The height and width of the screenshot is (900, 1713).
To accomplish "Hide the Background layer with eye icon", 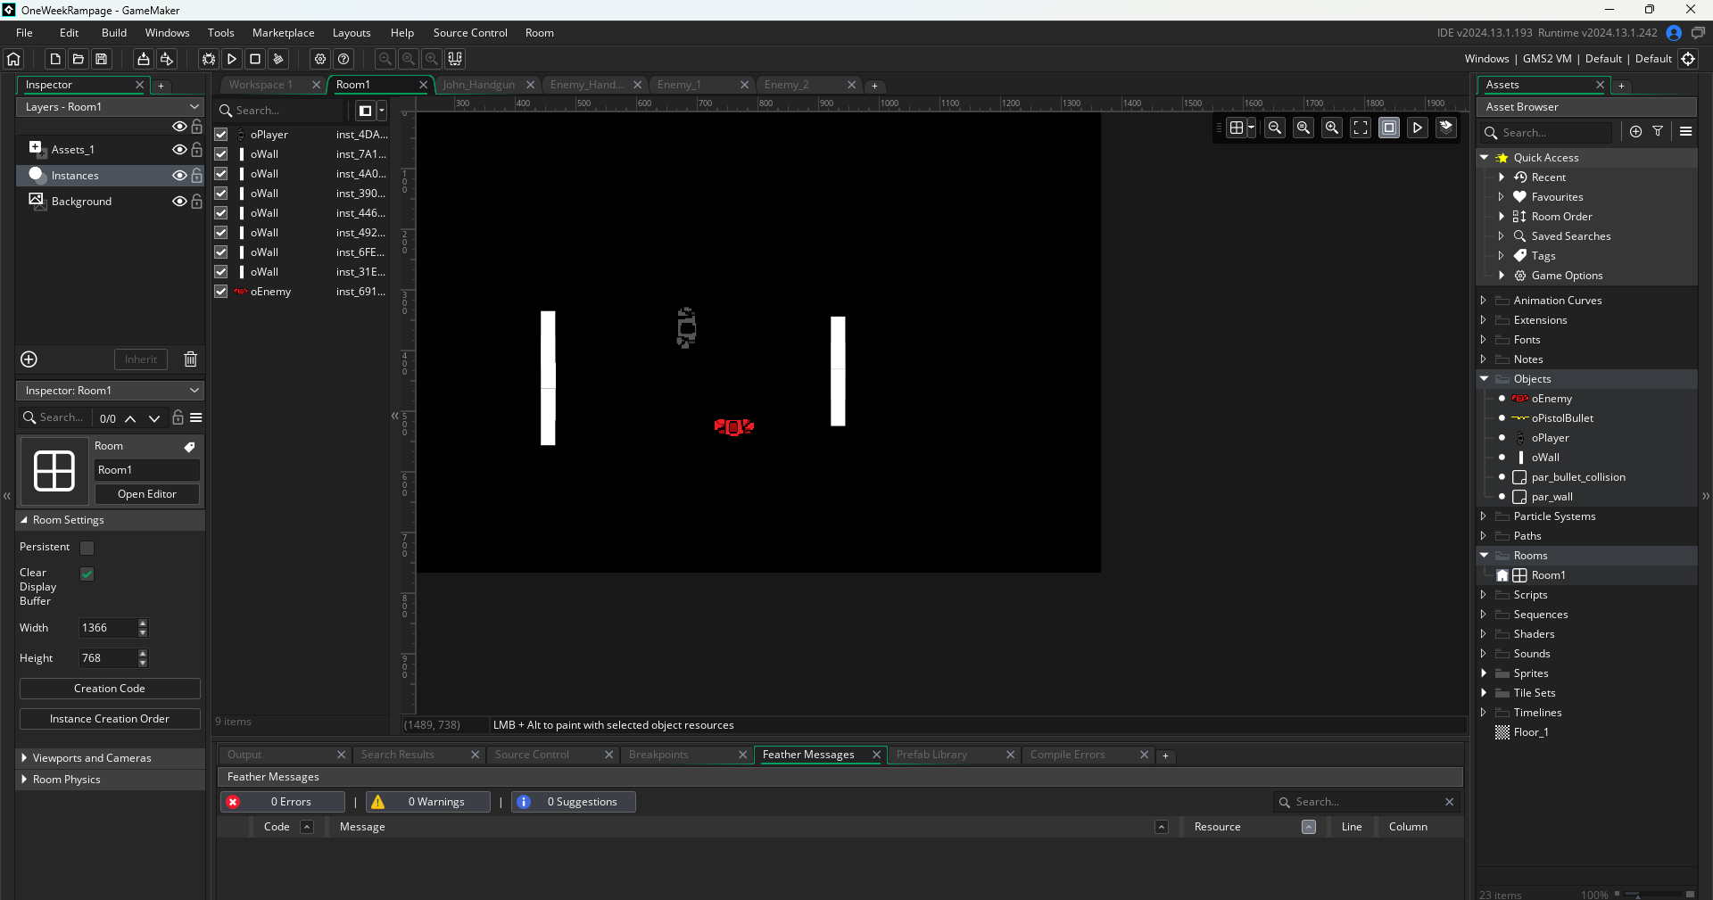I will 179,202.
